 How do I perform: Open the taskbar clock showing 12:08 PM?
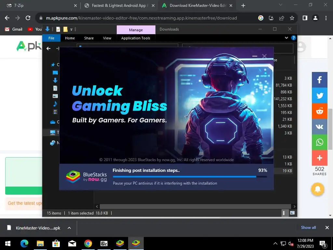pyautogui.click(x=305, y=243)
